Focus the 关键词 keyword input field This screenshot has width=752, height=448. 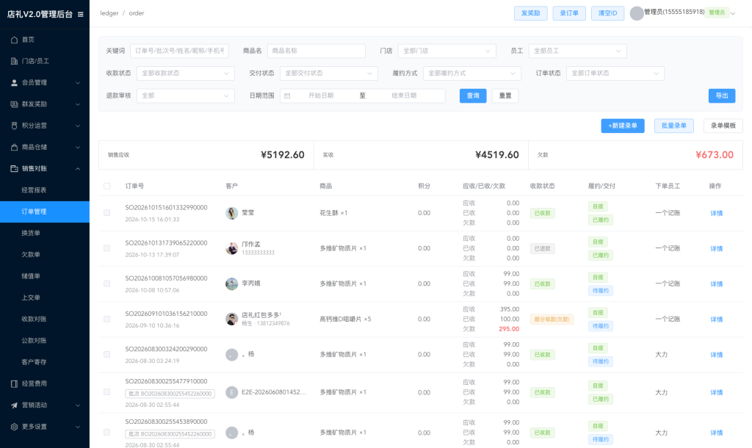click(x=179, y=51)
